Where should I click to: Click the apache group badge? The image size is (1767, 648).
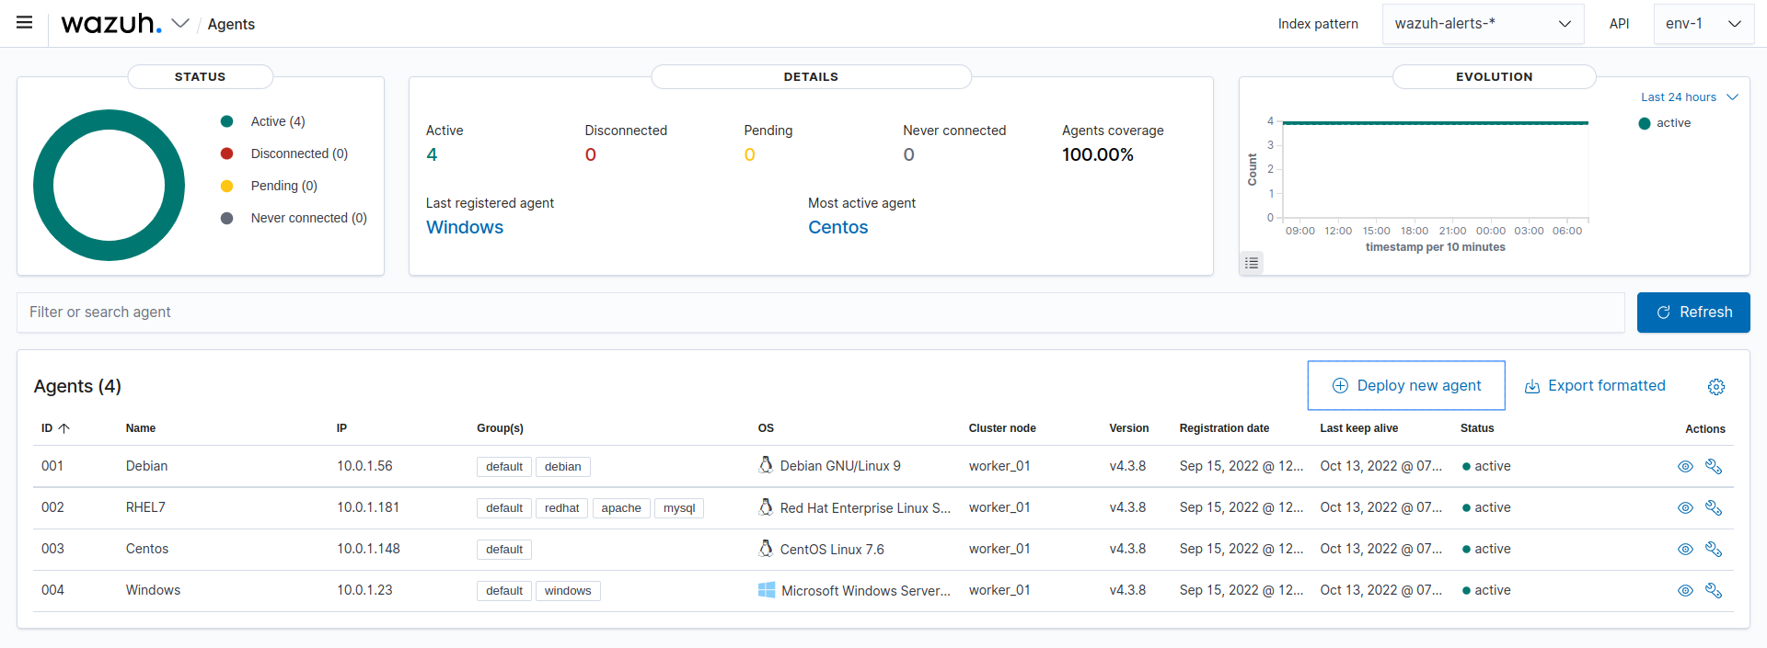coord(621,508)
